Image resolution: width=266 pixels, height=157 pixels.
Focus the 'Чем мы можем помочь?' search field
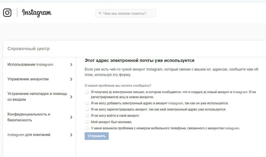click(126, 13)
